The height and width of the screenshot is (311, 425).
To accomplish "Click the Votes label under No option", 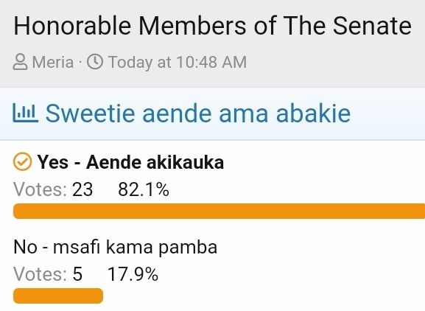I will tap(40, 274).
